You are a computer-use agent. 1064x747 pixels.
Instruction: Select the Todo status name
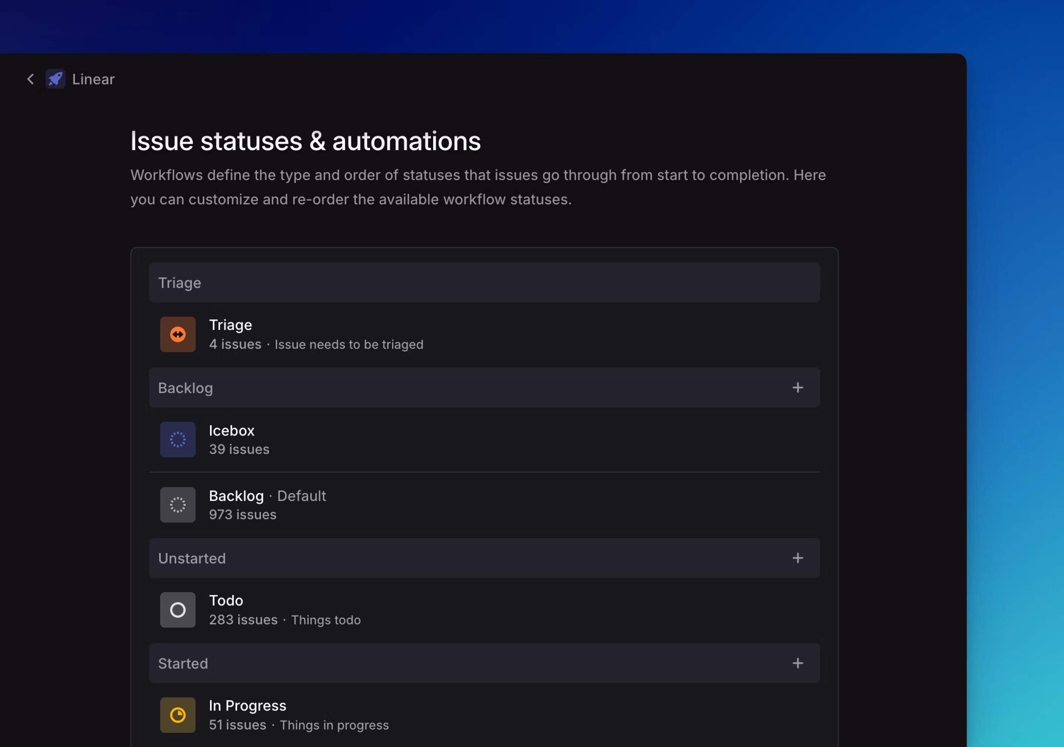point(226,601)
